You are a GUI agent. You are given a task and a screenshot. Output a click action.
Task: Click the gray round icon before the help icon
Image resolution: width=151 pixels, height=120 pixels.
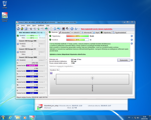click(67, 29)
